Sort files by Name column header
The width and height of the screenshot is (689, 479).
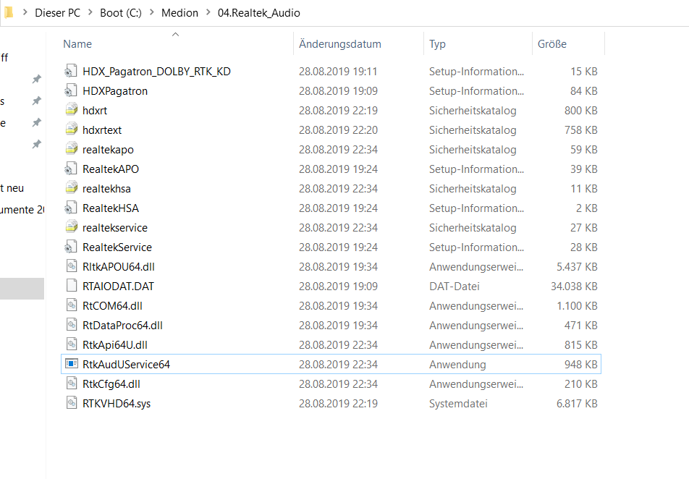pyautogui.click(x=77, y=44)
